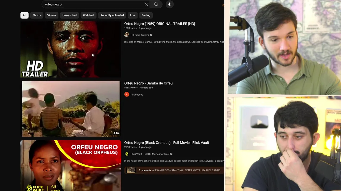Visit rorodegdeg channel name
This screenshot has width=341, height=191.
coord(137,94)
